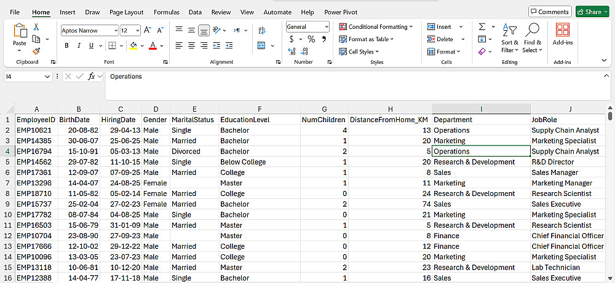Click the Copy icon
This screenshot has height=283, width=615.
[36, 39]
